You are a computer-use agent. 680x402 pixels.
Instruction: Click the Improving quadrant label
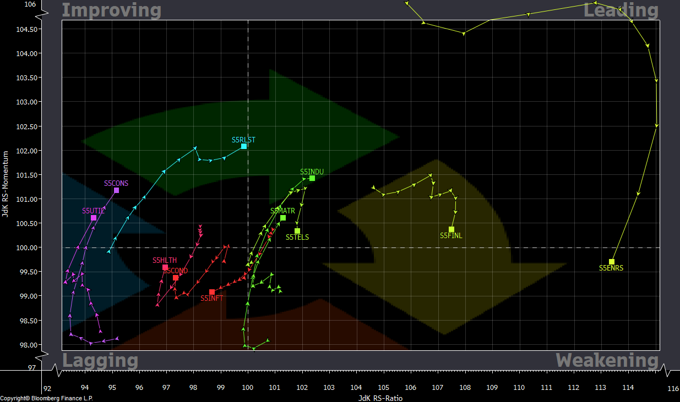pos(111,10)
